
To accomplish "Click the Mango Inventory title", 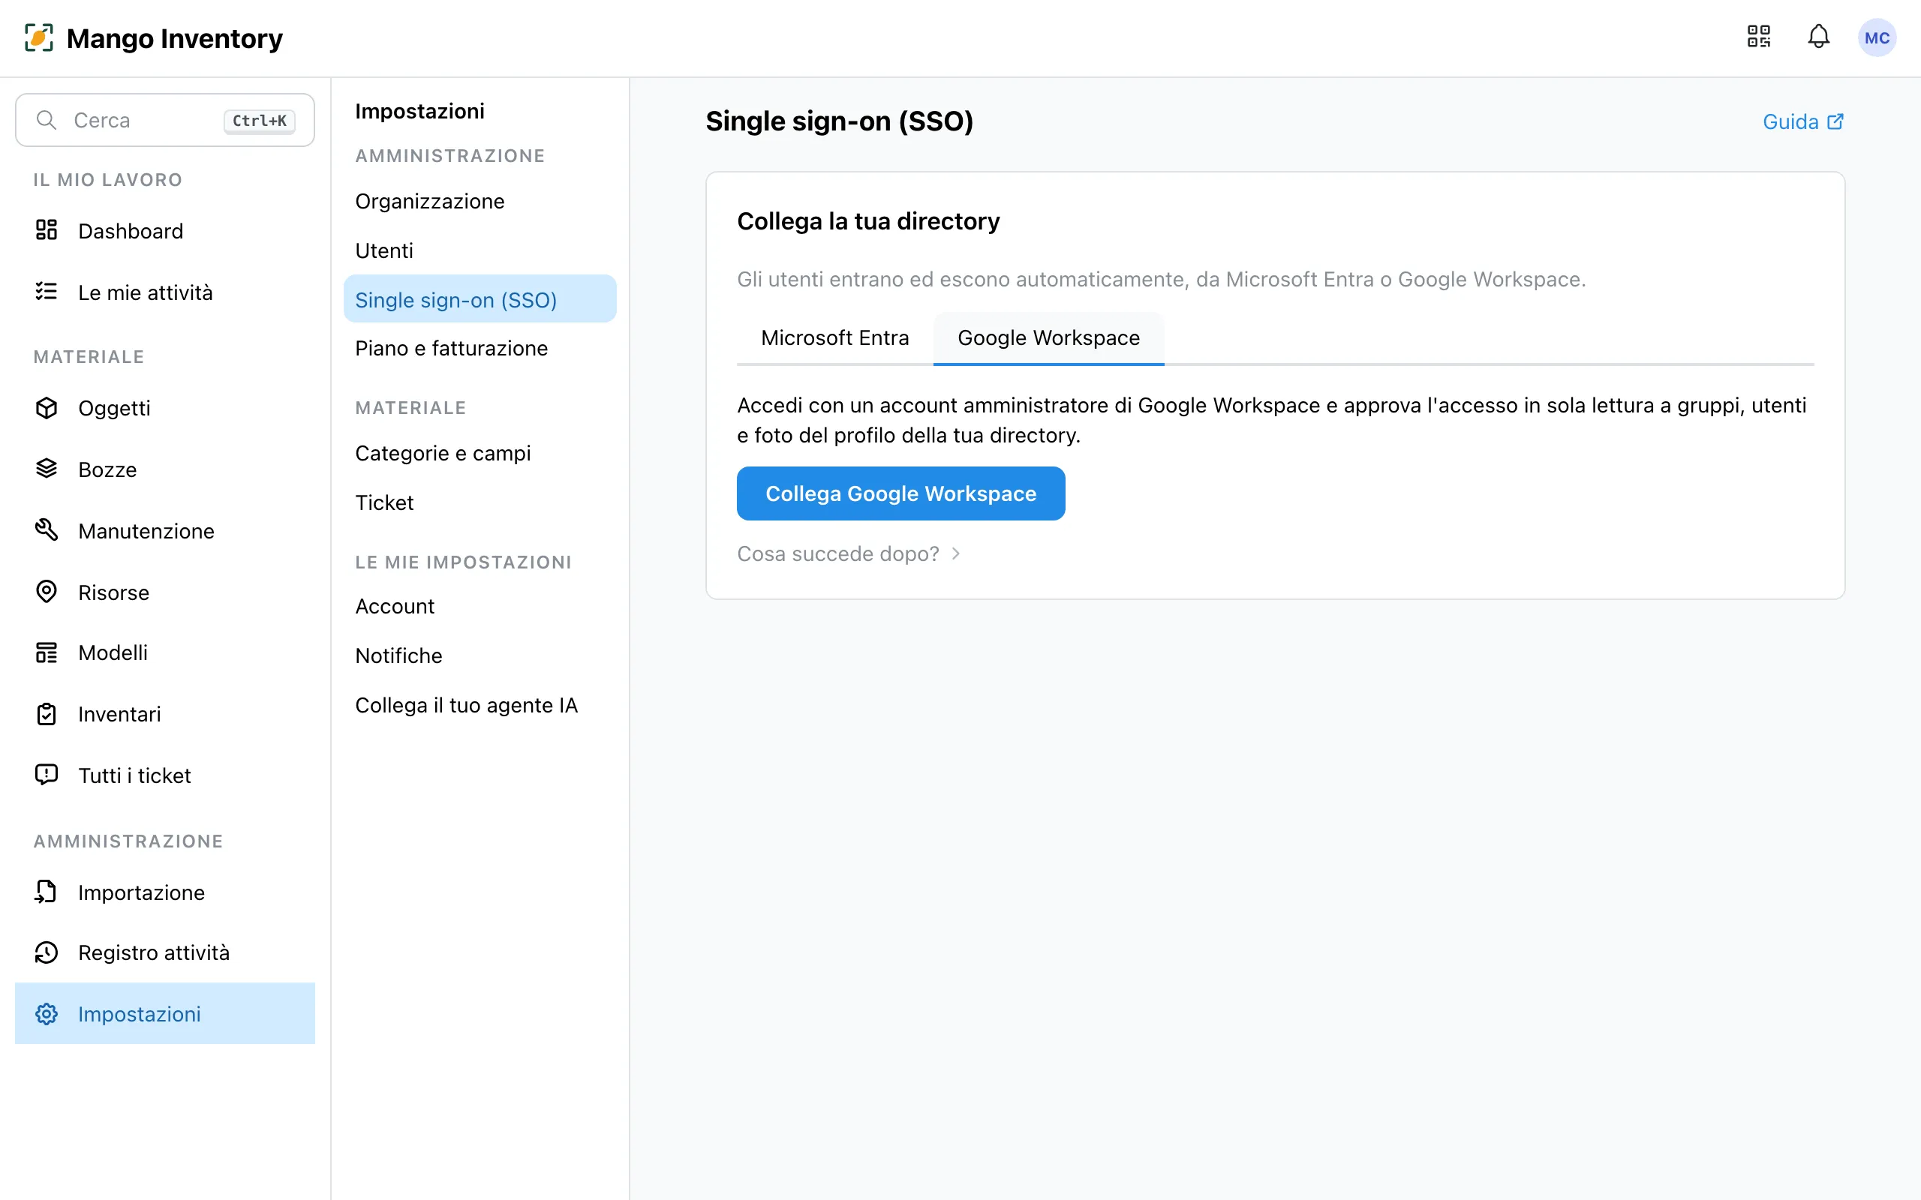I will [x=175, y=38].
